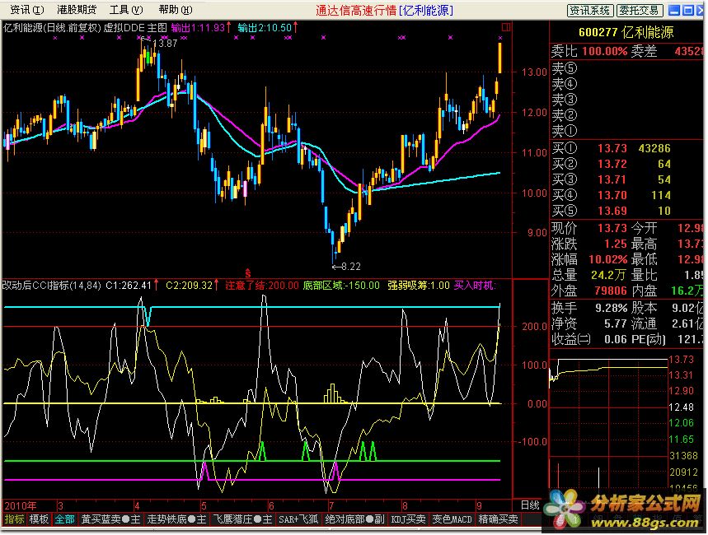Click the month 7 marker on time axis
This screenshot has width=708, height=535.
[331, 505]
